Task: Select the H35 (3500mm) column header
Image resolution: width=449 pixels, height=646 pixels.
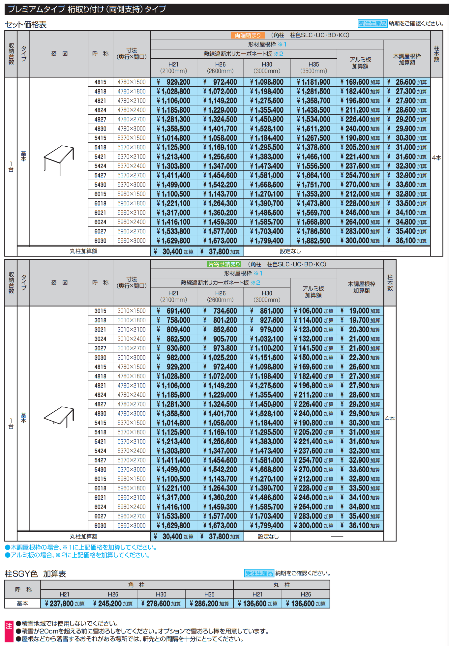Action: coord(314,68)
